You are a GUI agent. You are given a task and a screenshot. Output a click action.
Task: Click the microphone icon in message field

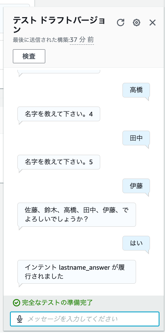click(19, 319)
